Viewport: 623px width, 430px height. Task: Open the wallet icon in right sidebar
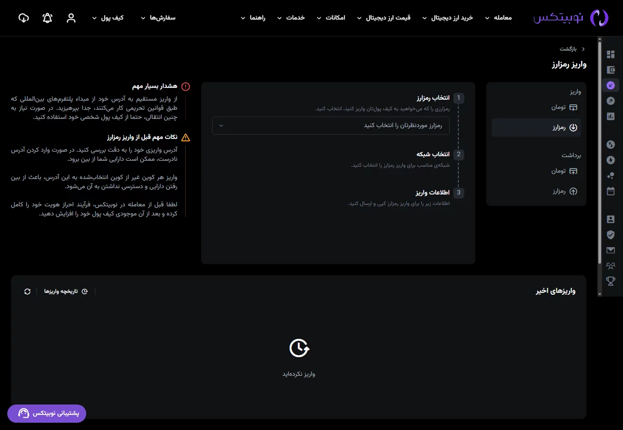coord(611,70)
